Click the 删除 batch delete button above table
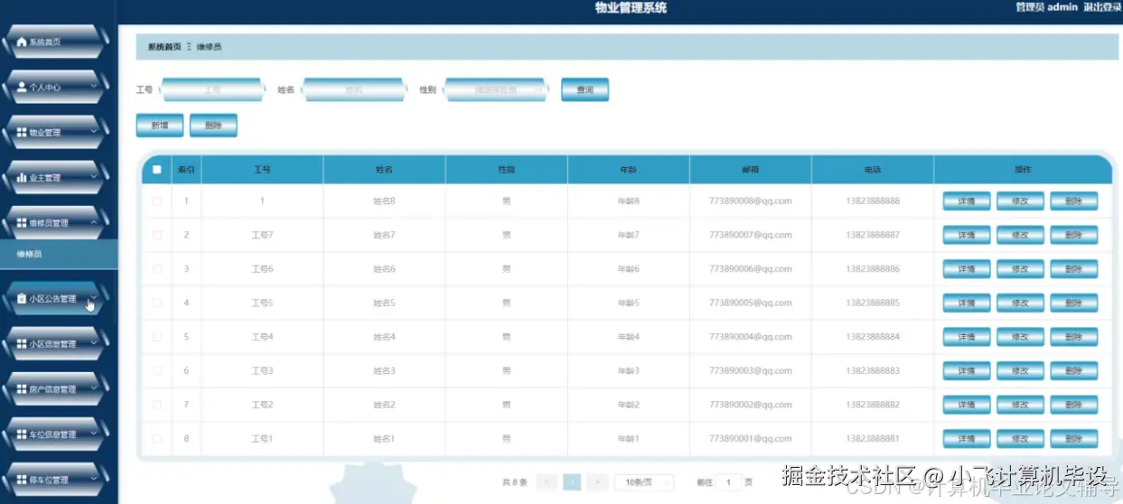The height and width of the screenshot is (504, 1123). [x=213, y=126]
